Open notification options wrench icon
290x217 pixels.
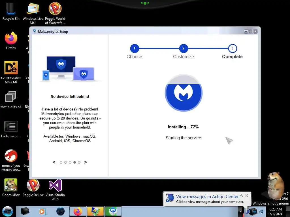click(242, 196)
